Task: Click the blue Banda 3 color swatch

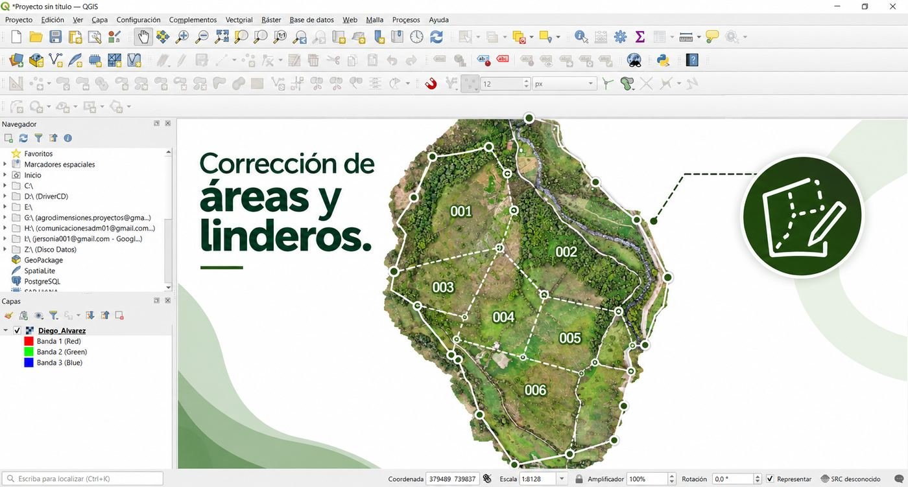Action: [29, 363]
